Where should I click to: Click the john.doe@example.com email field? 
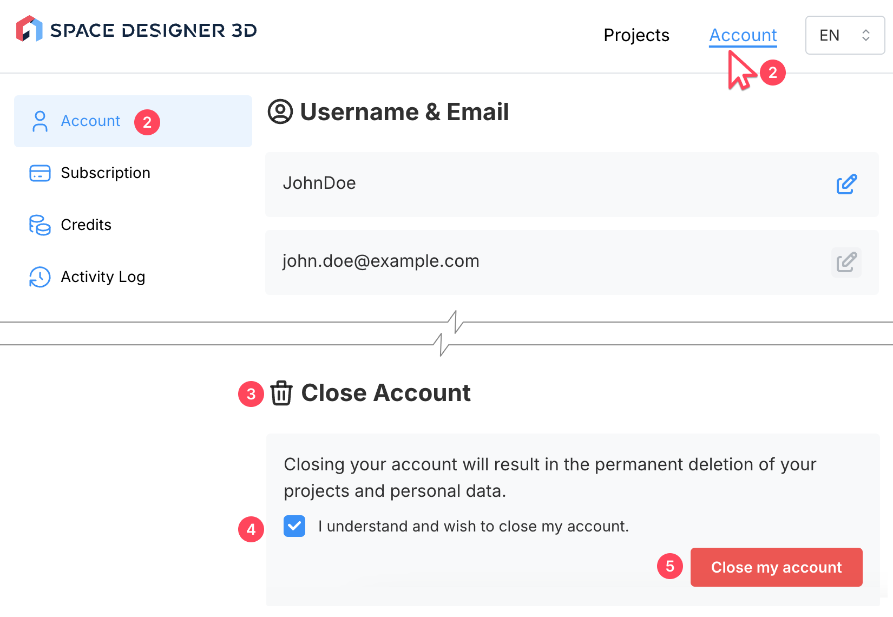click(x=541, y=262)
